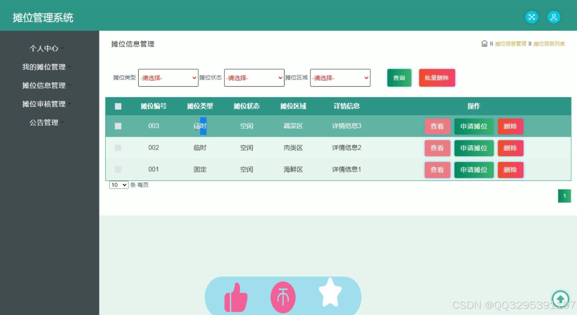Click the 摊位状态 column header

(247, 106)
